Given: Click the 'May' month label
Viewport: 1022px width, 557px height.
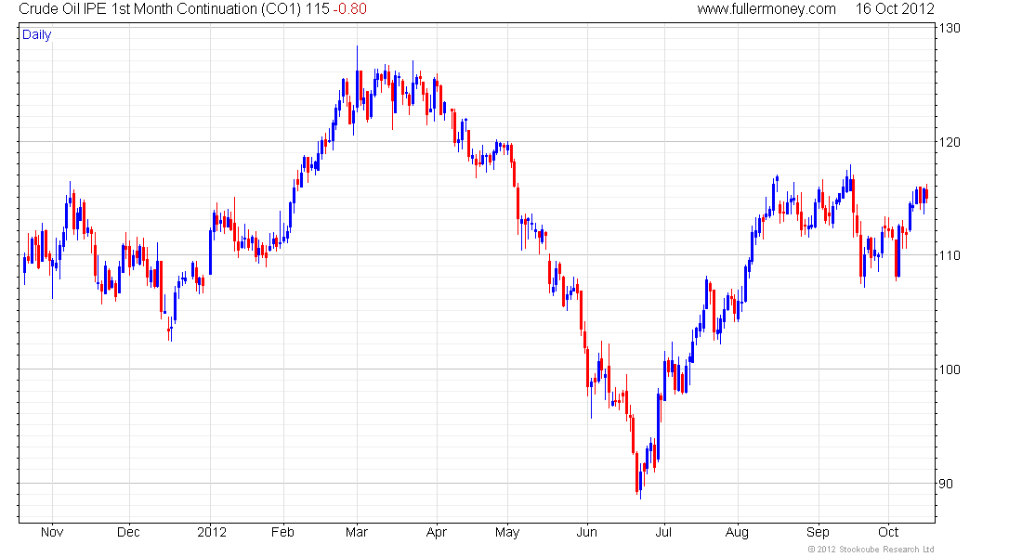Looking at the screenshot, I should pyautogui.click(x=507, y=532).
